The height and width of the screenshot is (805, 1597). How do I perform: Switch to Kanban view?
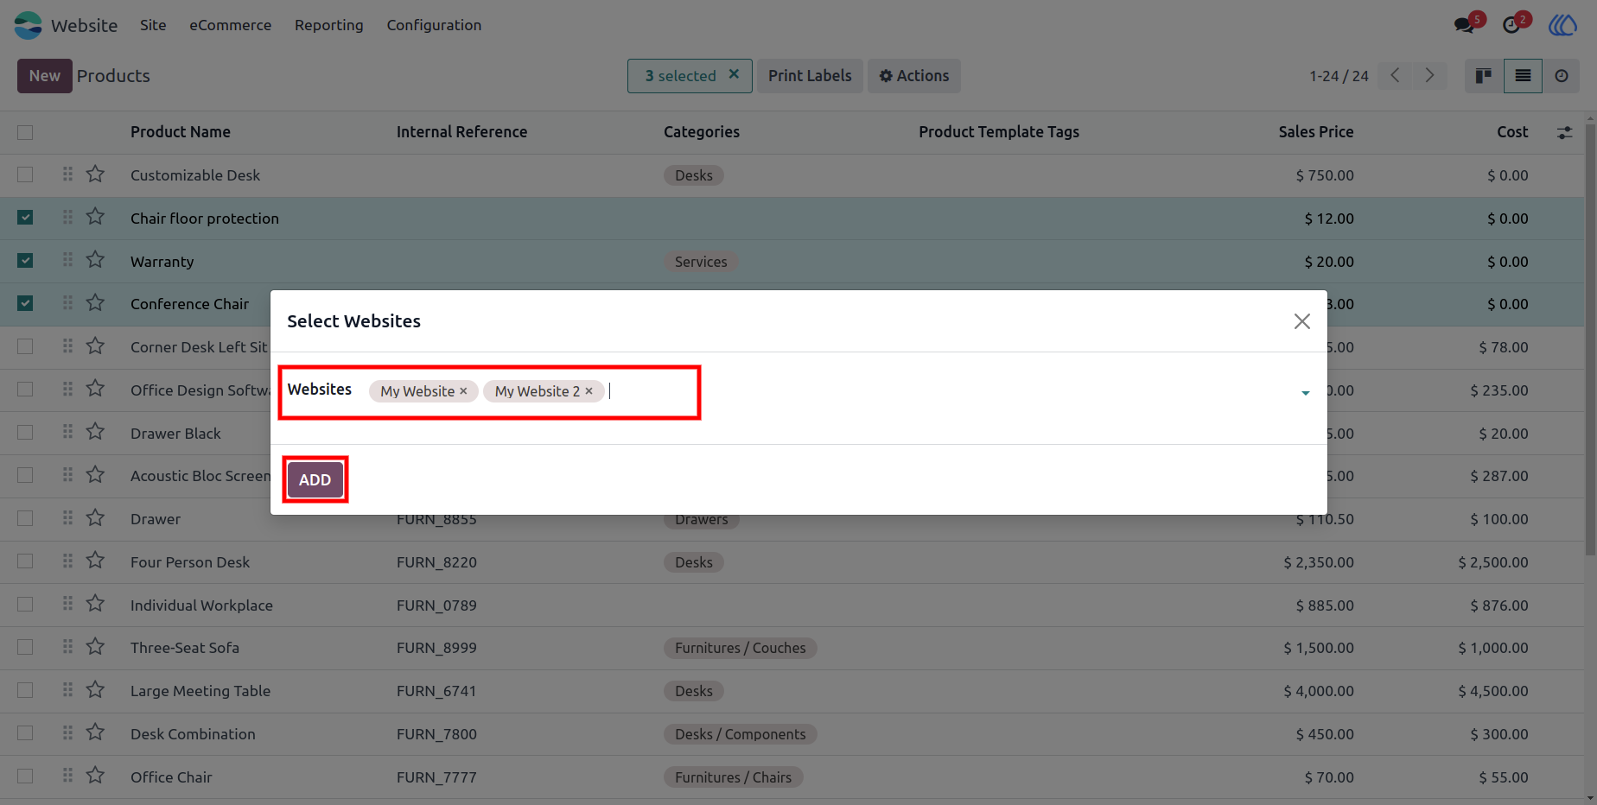coord(1484,76)
